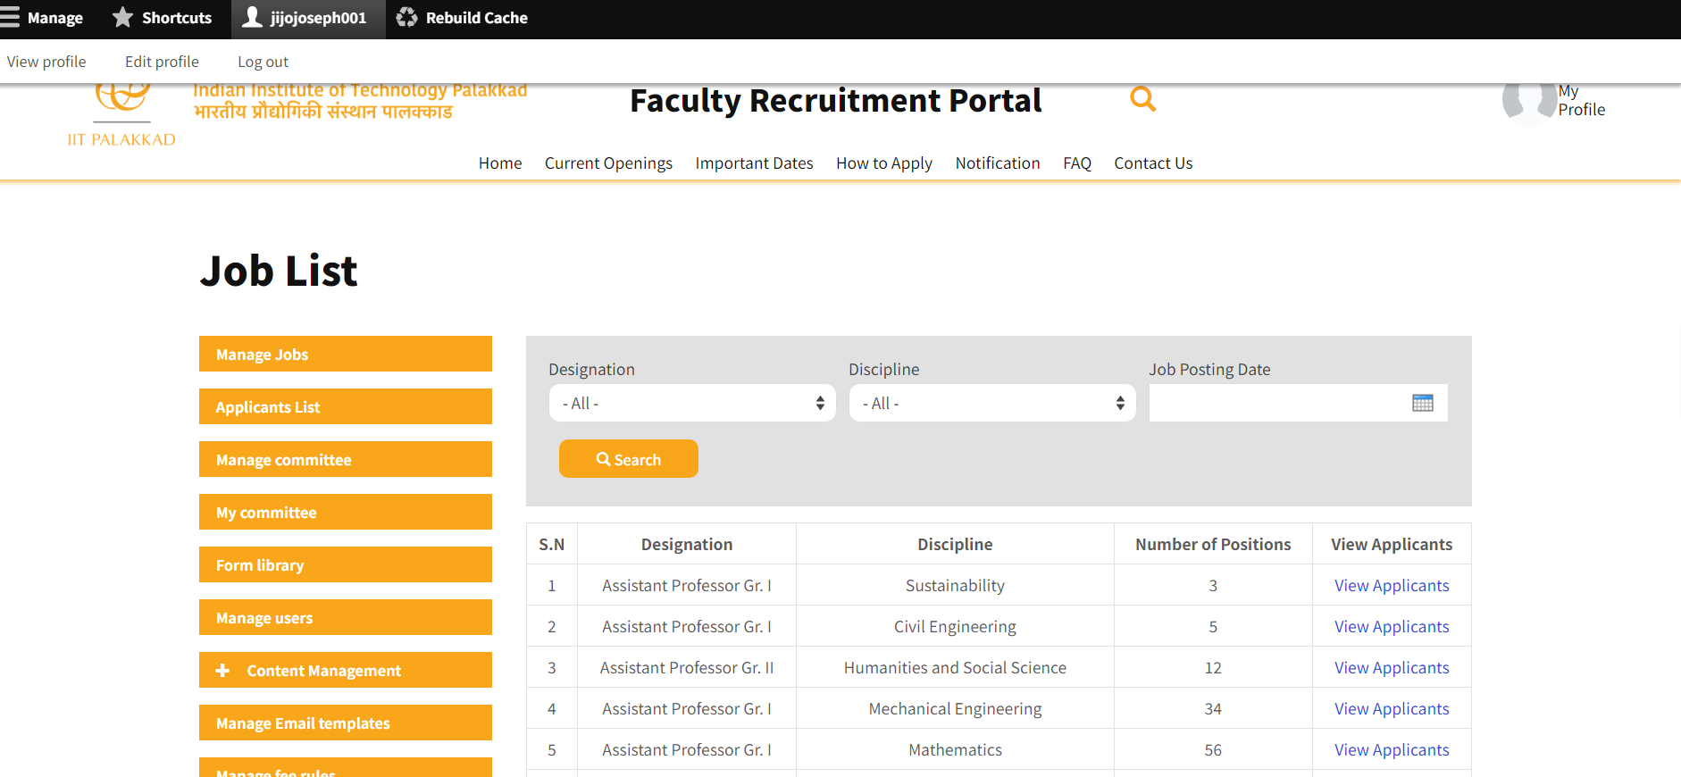Click the jijojoseph001 user icon

(x=253, y=18)
